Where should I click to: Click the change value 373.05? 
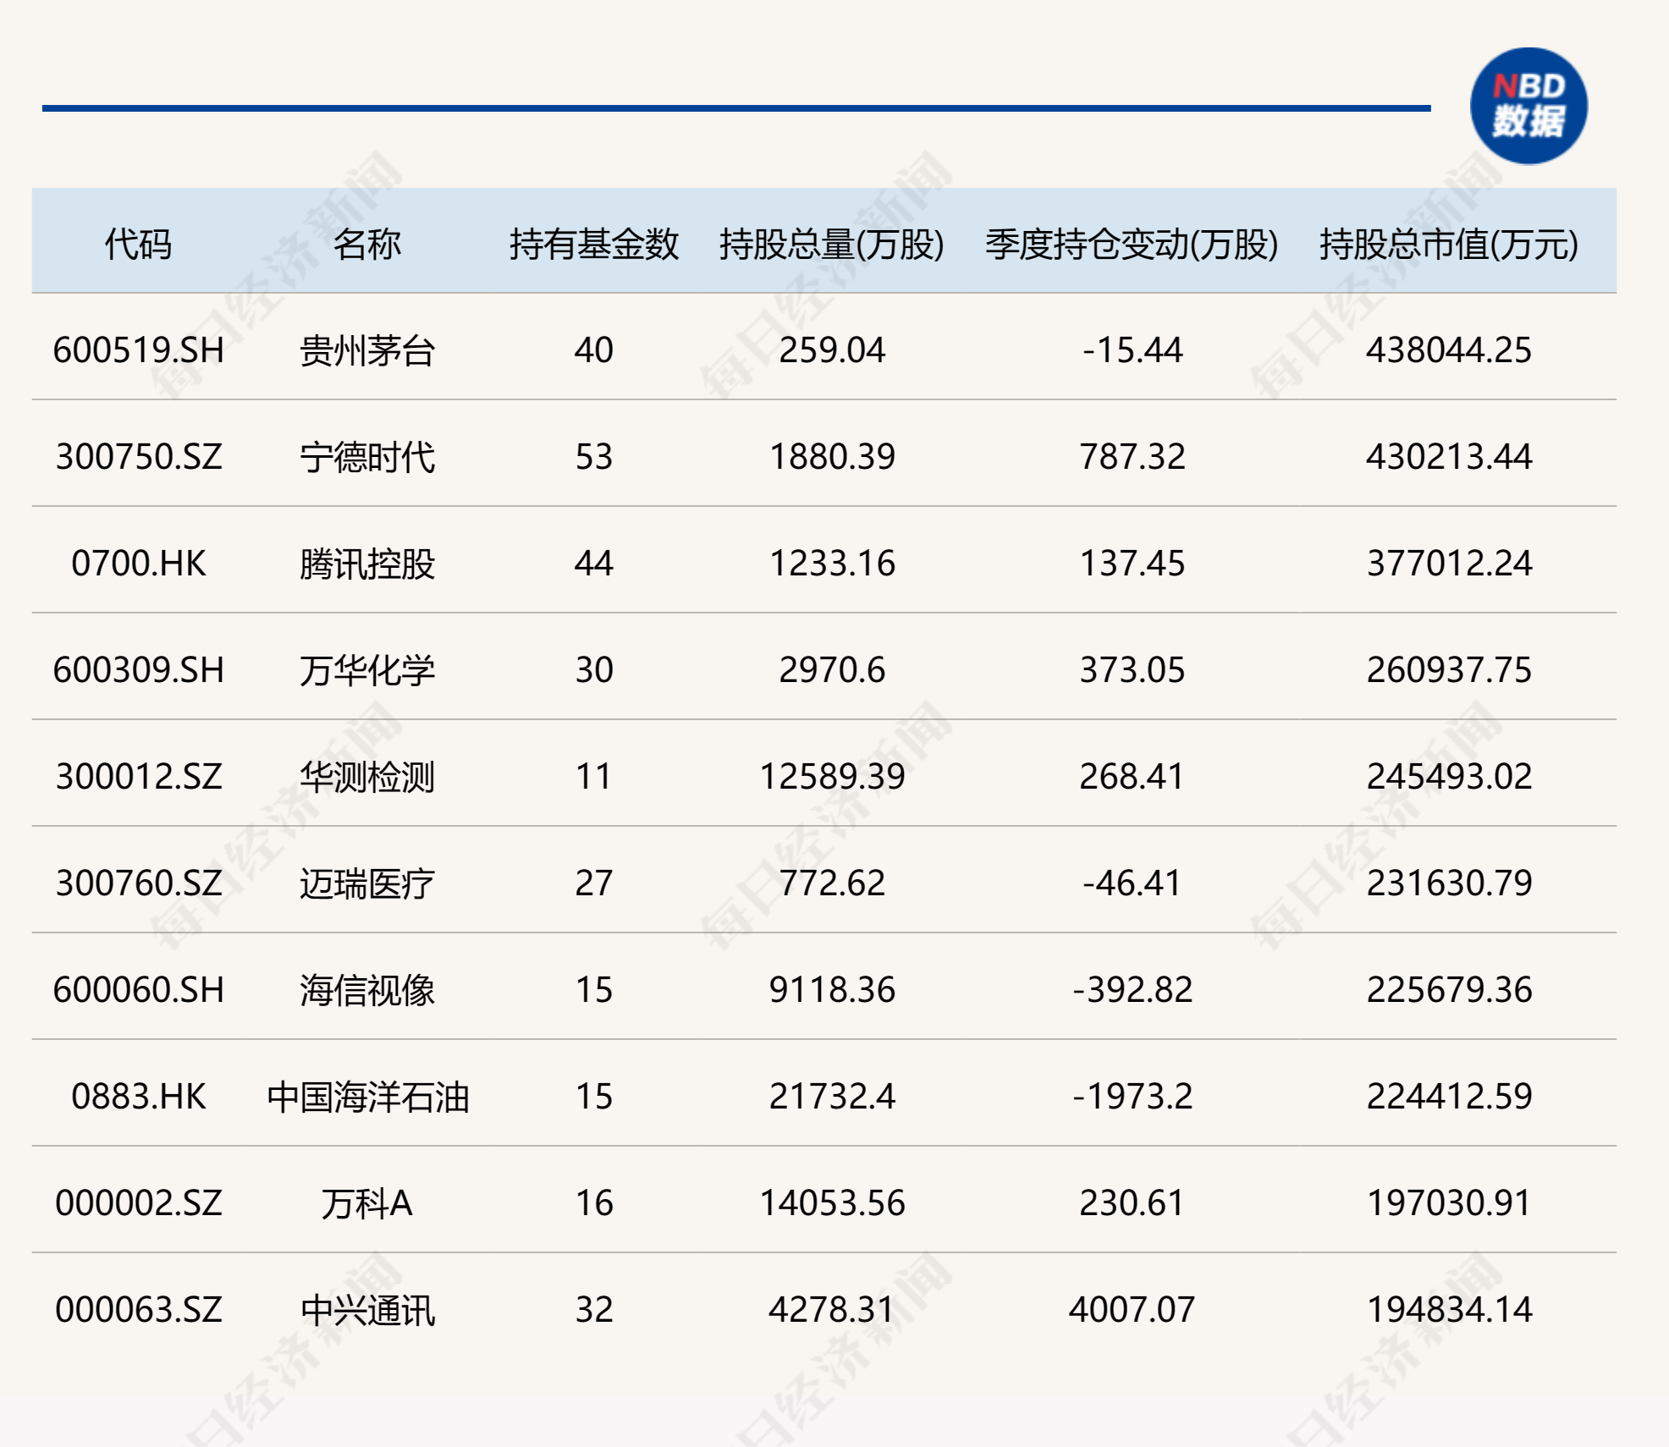[x=1132, y=670]
